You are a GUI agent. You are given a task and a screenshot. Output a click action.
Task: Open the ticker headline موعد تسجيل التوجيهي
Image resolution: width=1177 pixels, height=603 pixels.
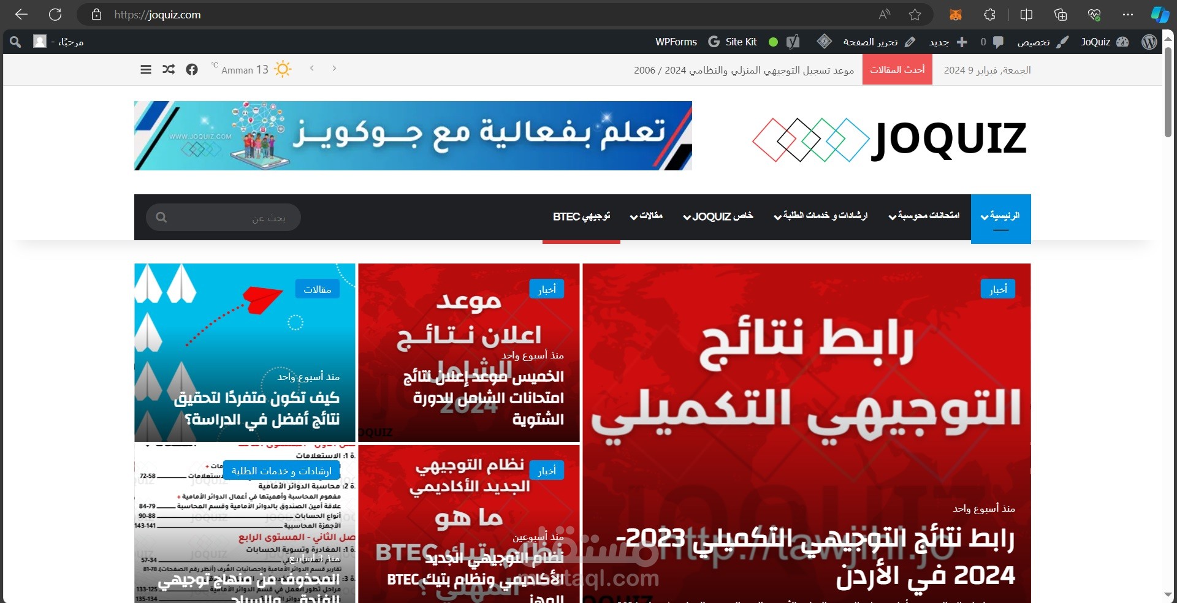pos(744,70)
